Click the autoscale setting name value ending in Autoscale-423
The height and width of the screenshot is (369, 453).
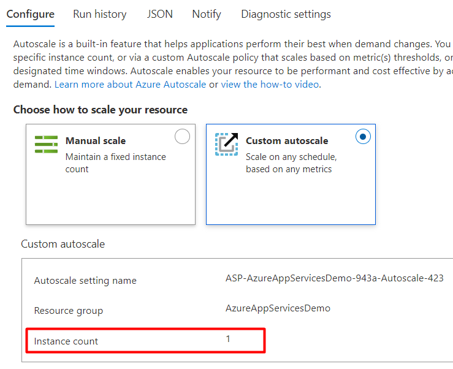pyautogui.click(x=334, y=278)
